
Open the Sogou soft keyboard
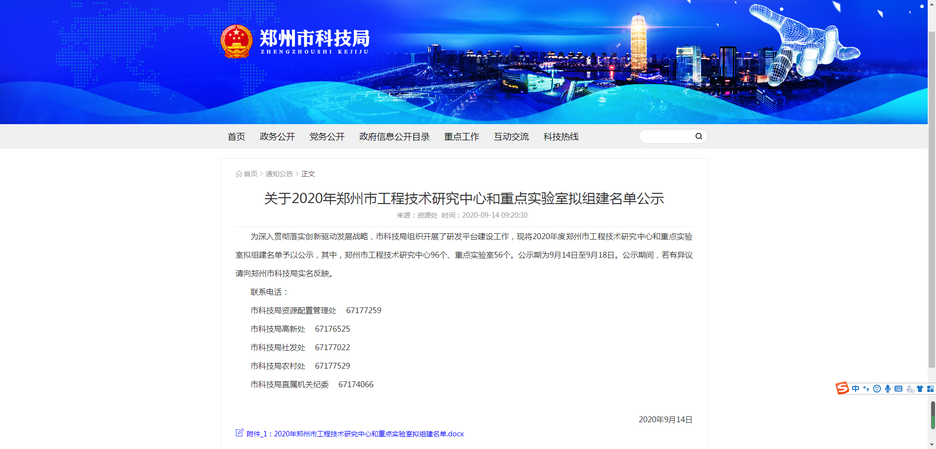coord(898,389)
